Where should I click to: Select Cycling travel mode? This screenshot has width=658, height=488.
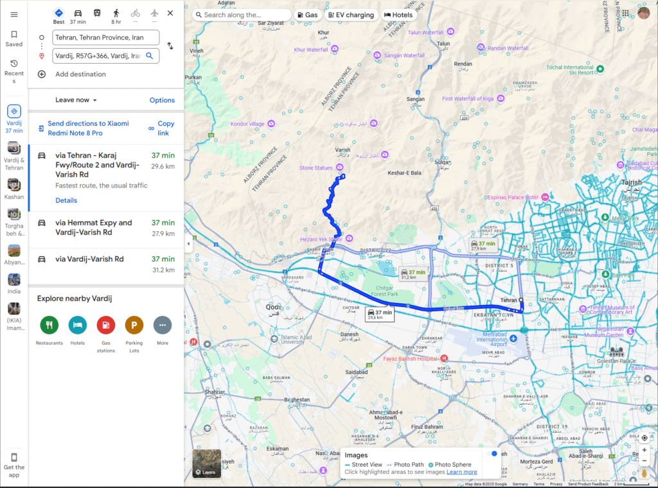pyautogui.click(x=135, y=15)
